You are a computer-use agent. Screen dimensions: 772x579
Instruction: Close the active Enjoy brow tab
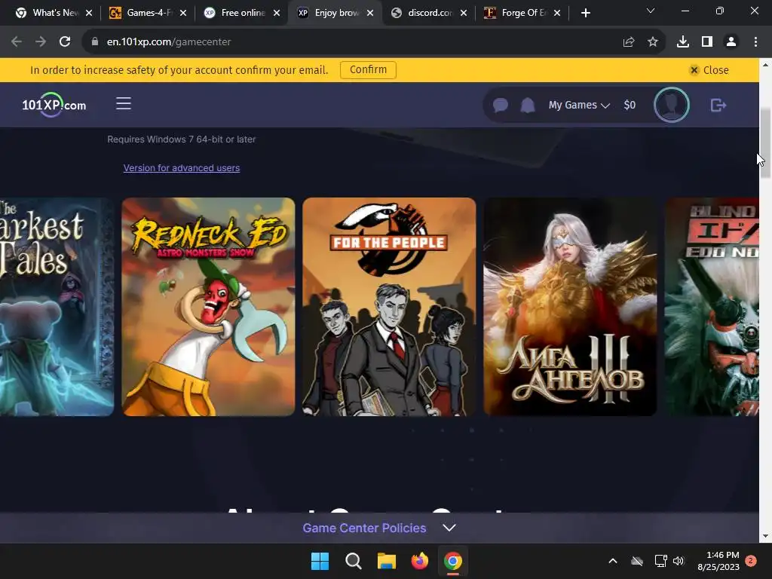tap(369, 13)
